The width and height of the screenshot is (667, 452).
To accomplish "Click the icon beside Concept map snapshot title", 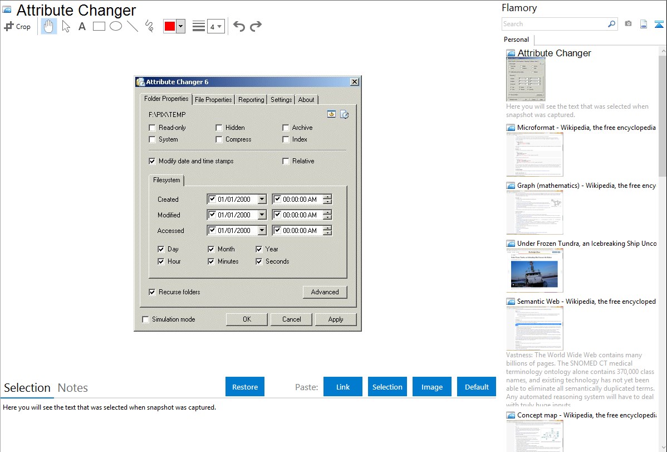I will coord(511,415).
